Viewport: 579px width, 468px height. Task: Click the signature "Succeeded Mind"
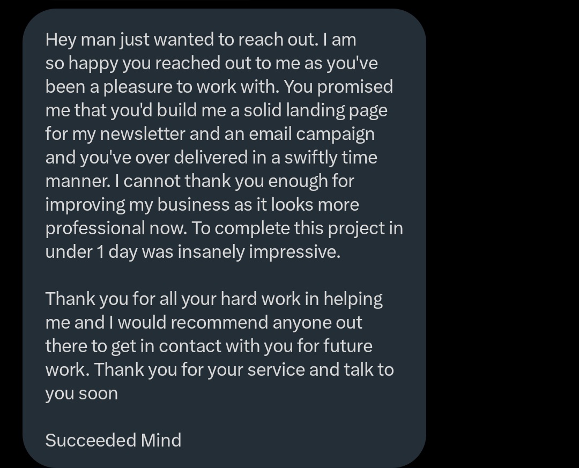coord(113,440)
